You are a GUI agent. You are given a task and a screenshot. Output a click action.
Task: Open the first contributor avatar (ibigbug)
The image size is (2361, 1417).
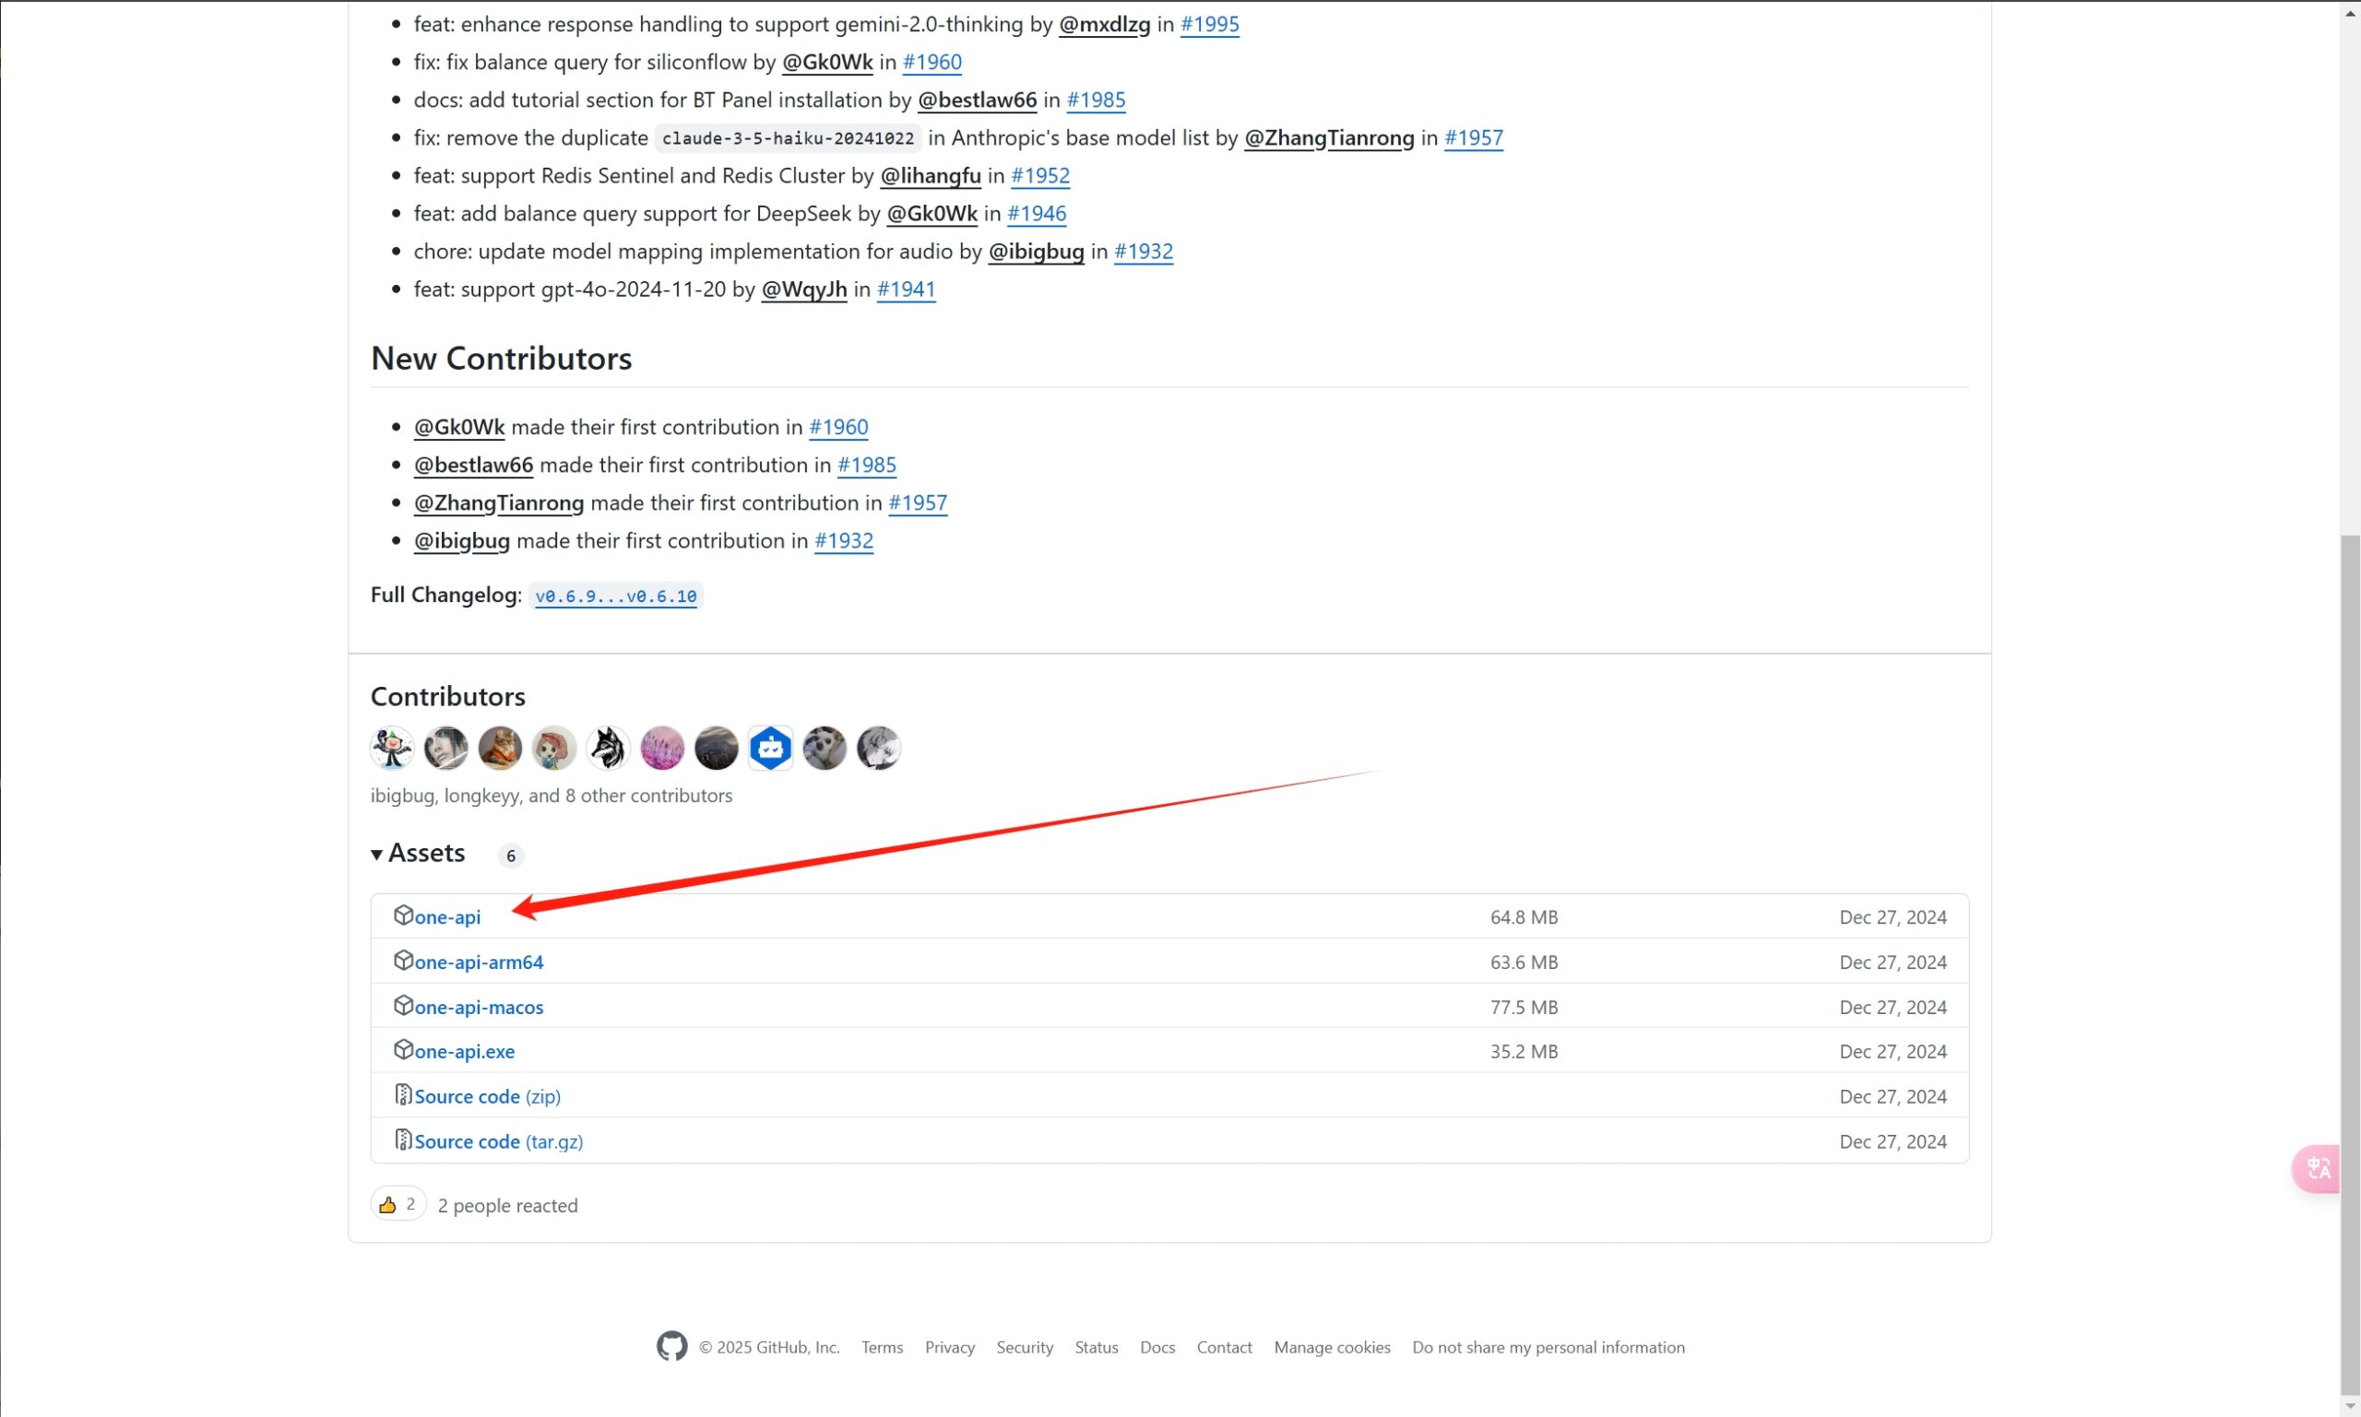click(x=392, y=748)
